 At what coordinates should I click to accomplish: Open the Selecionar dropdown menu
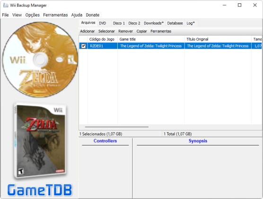click(x=106, y=31)
